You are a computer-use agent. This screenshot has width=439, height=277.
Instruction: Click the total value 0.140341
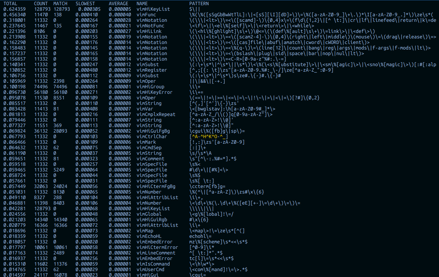[15, 64]
